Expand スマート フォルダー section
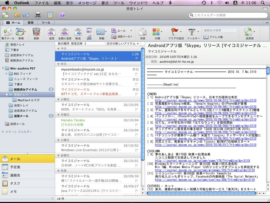Image resolution: width=270 pixels, height=203 pixels. click(x=3, y=132)
